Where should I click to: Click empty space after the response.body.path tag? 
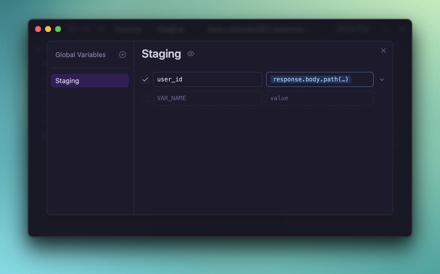click(362, 79)
